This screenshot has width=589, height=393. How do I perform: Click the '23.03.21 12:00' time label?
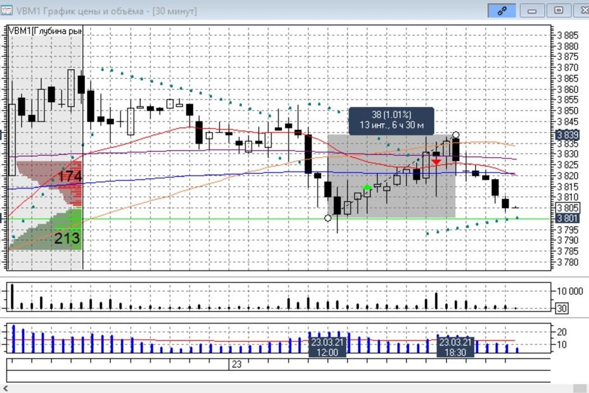327,347
